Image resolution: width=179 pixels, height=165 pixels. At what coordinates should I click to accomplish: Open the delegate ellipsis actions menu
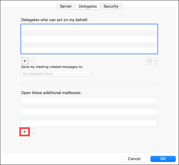point(150,61)
